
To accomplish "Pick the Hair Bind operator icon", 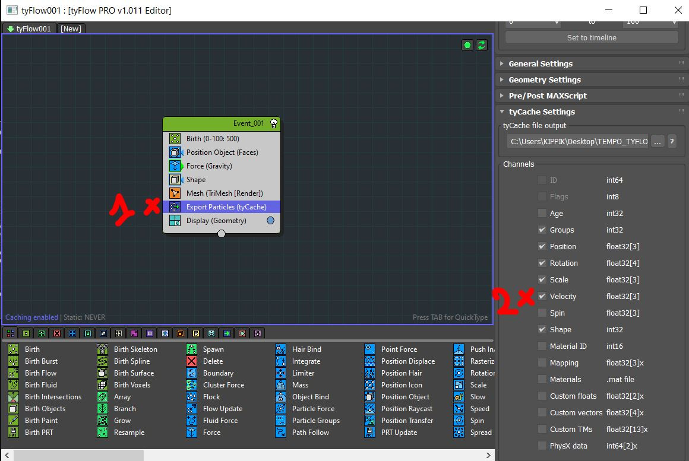I will tap(281, 349).
